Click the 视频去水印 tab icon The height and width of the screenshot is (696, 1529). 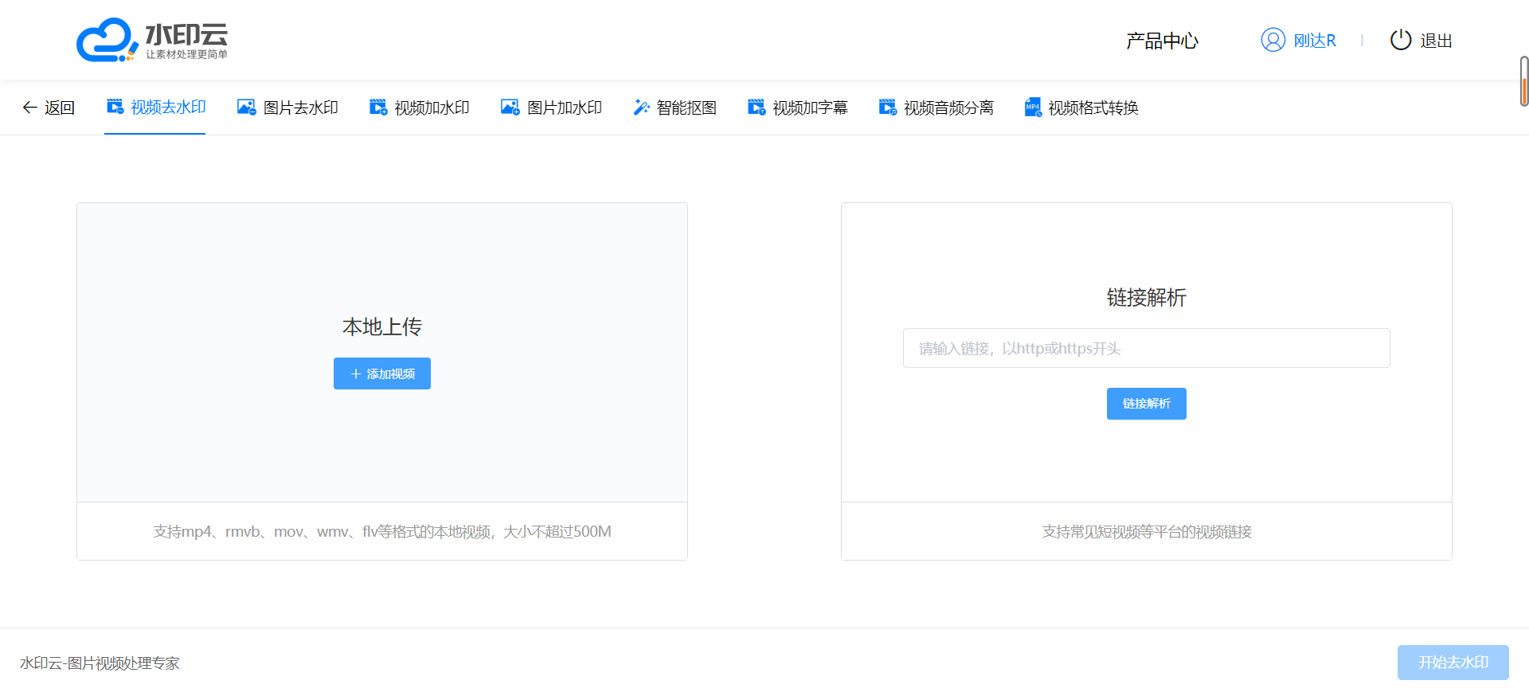(115, 107)
